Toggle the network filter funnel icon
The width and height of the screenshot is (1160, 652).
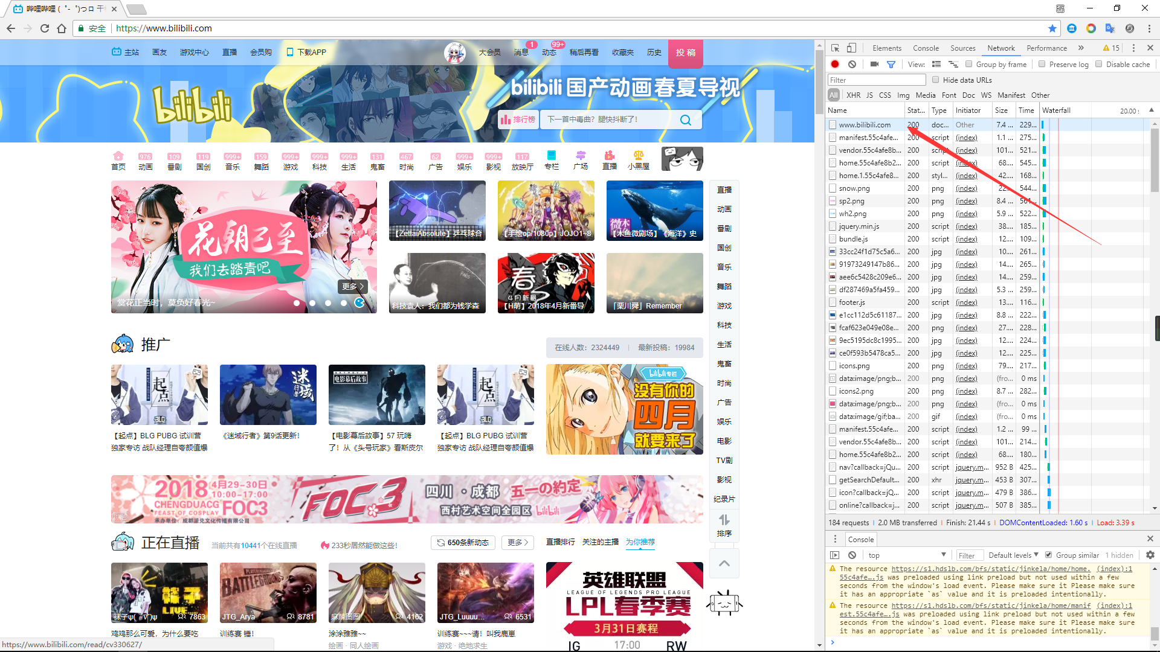pyautogui.click(x=891, y=64)
